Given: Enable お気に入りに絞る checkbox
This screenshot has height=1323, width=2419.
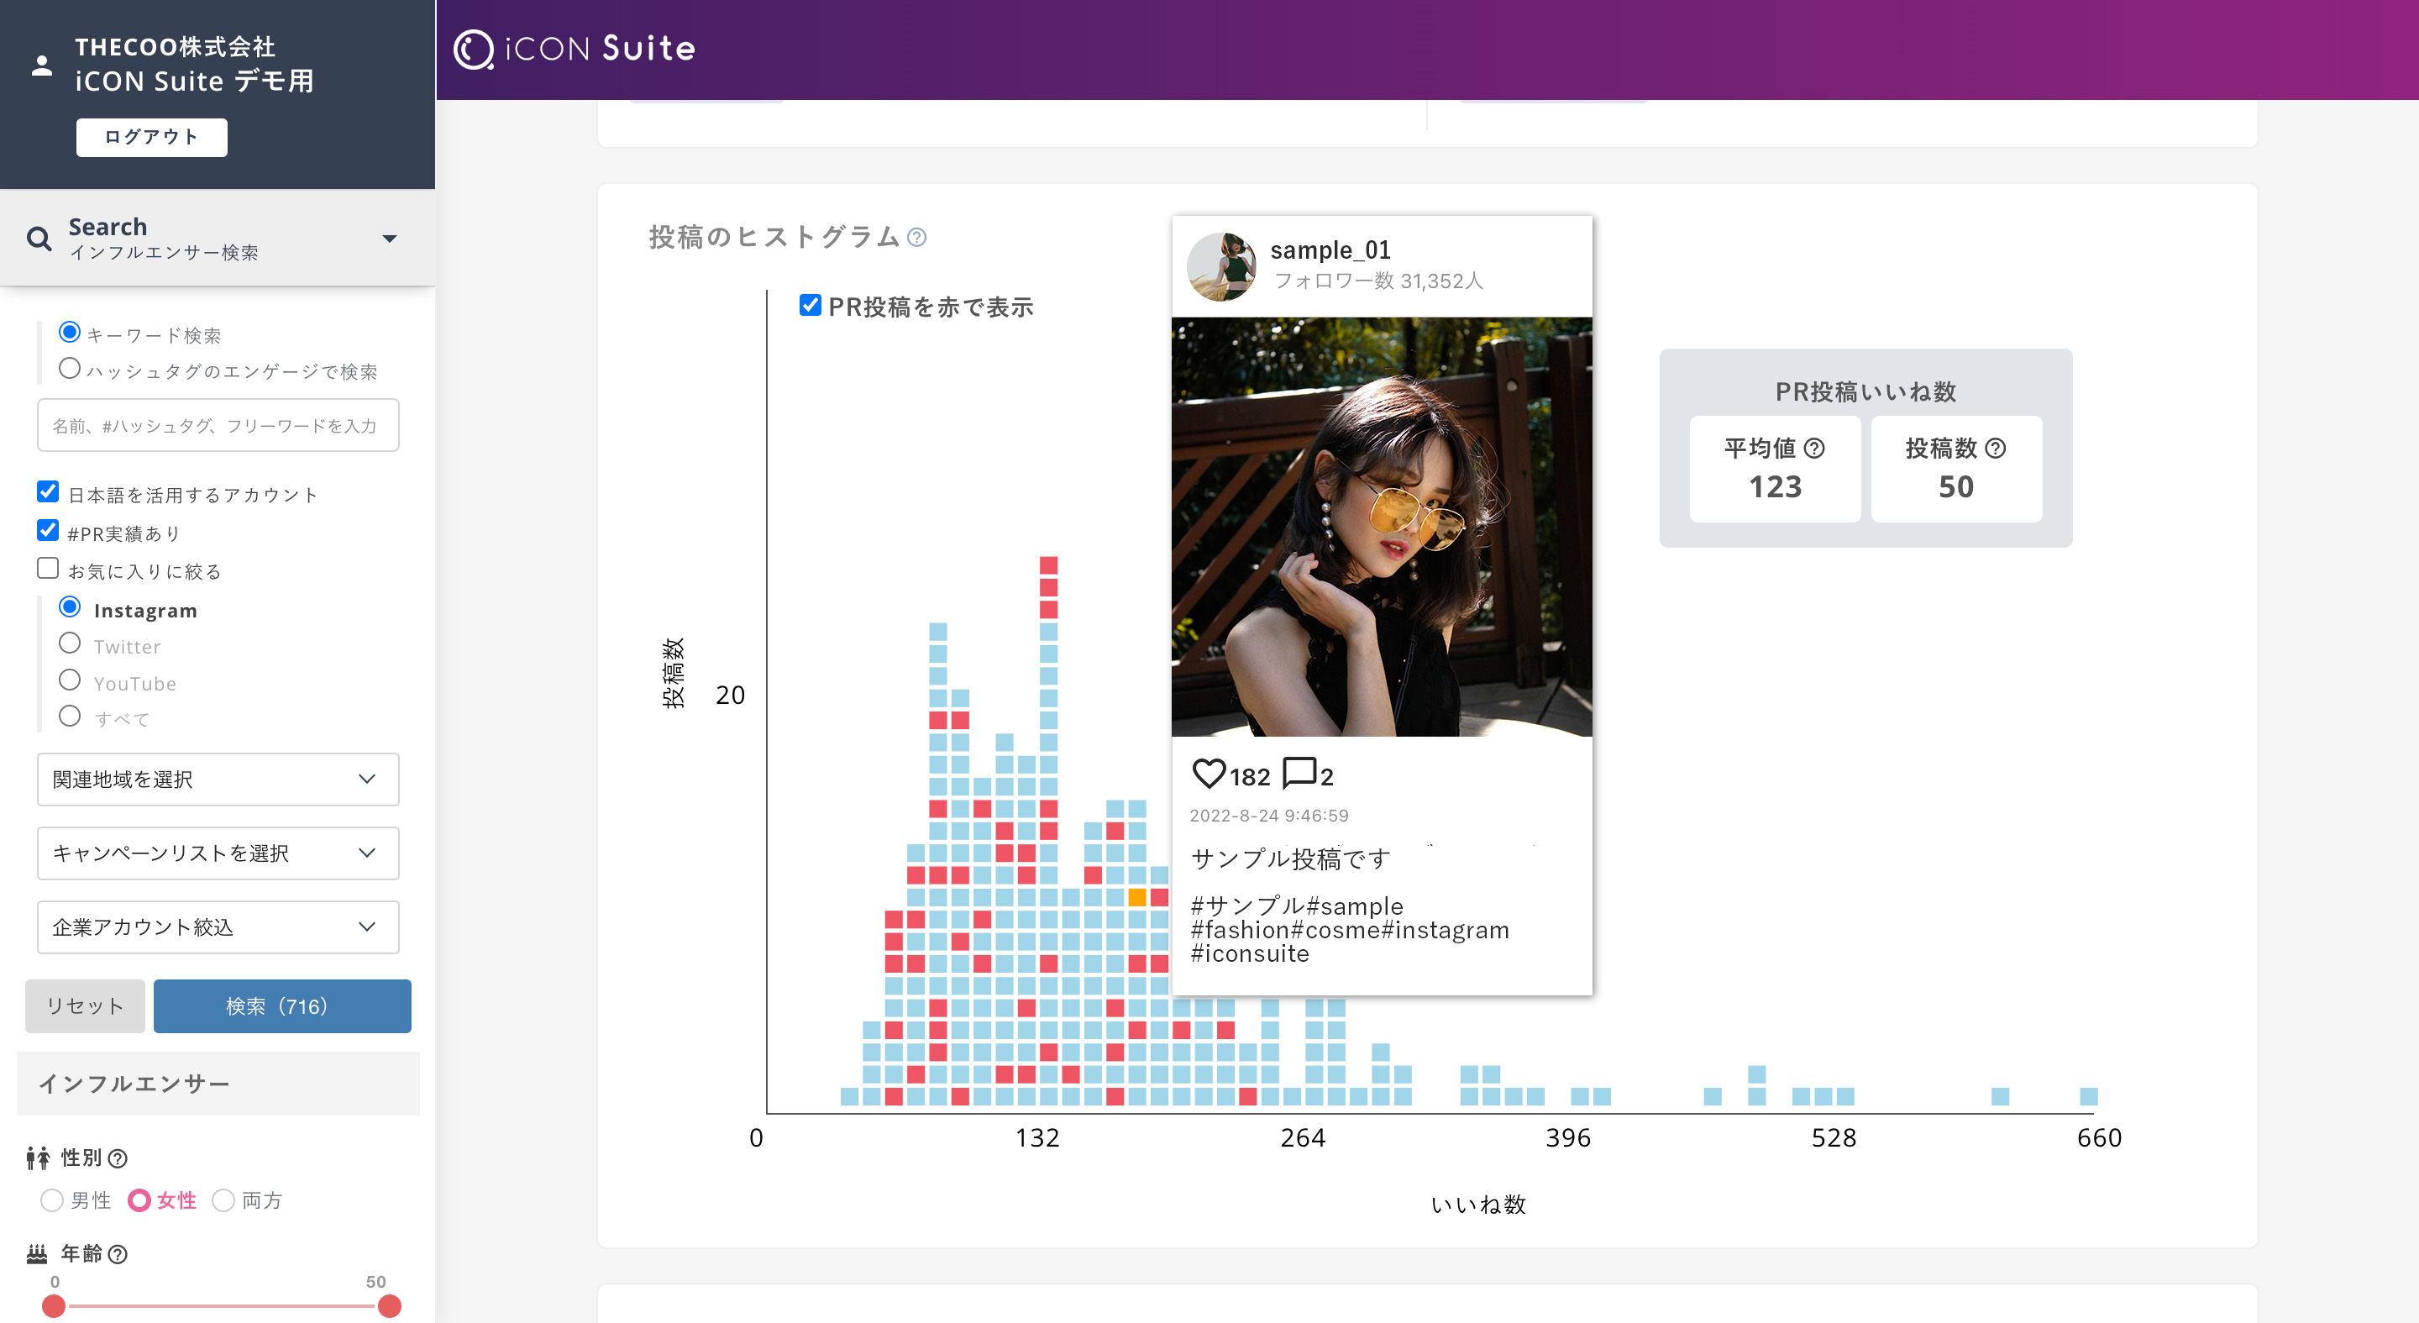Looking at the screenshot, I should click(x=48, y=569).
